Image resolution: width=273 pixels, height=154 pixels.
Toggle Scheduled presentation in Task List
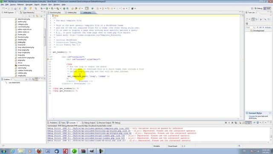(257, 19)
